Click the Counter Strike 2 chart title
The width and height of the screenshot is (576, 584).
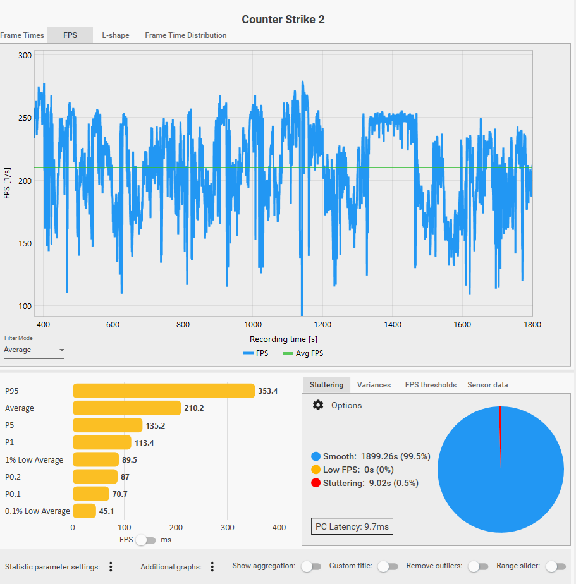[283, 20]
